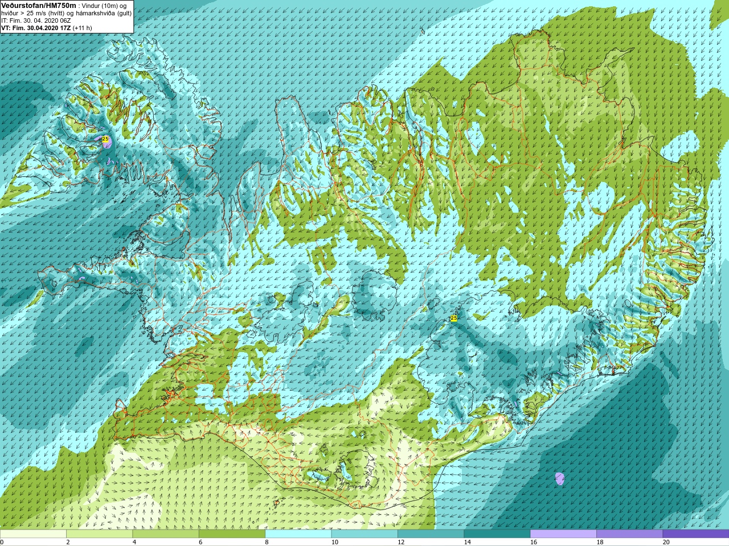Click the yellow 25 gust marker near Vatnajökull glacier
The image size is (729, 546).
(x=454, y=318)
